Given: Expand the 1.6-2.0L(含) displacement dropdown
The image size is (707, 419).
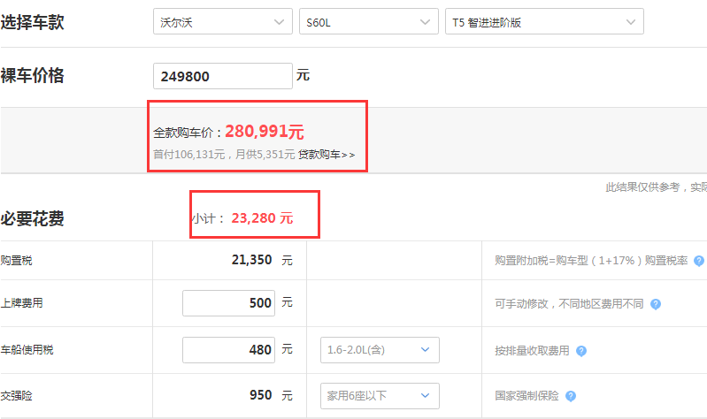Looking at the screenshot, I should [x=380, y=350].
